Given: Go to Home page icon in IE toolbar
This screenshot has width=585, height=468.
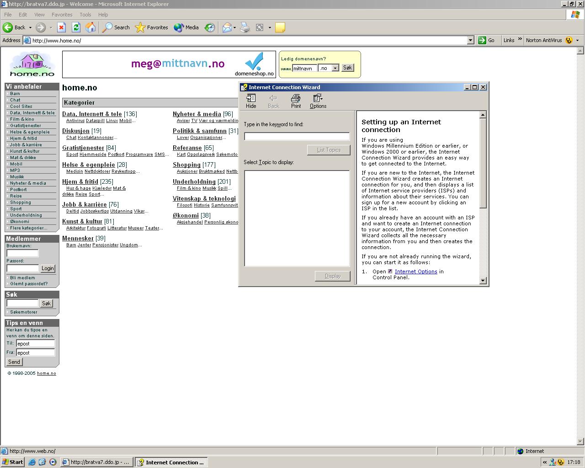Looking at the screenshot, I should pos(90,27).
